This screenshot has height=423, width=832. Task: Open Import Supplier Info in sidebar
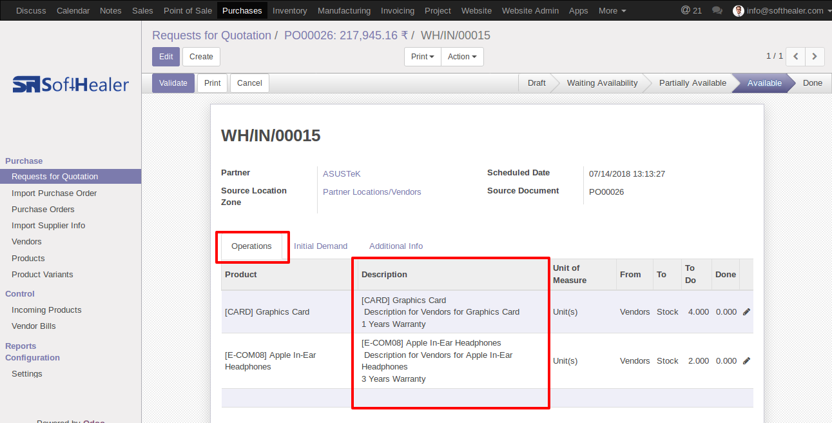coord(48,226)
